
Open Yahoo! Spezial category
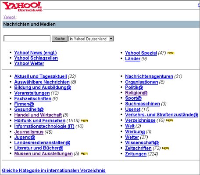141,53
